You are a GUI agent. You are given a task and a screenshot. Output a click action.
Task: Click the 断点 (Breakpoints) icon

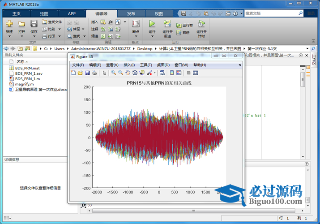coord(136,24)
